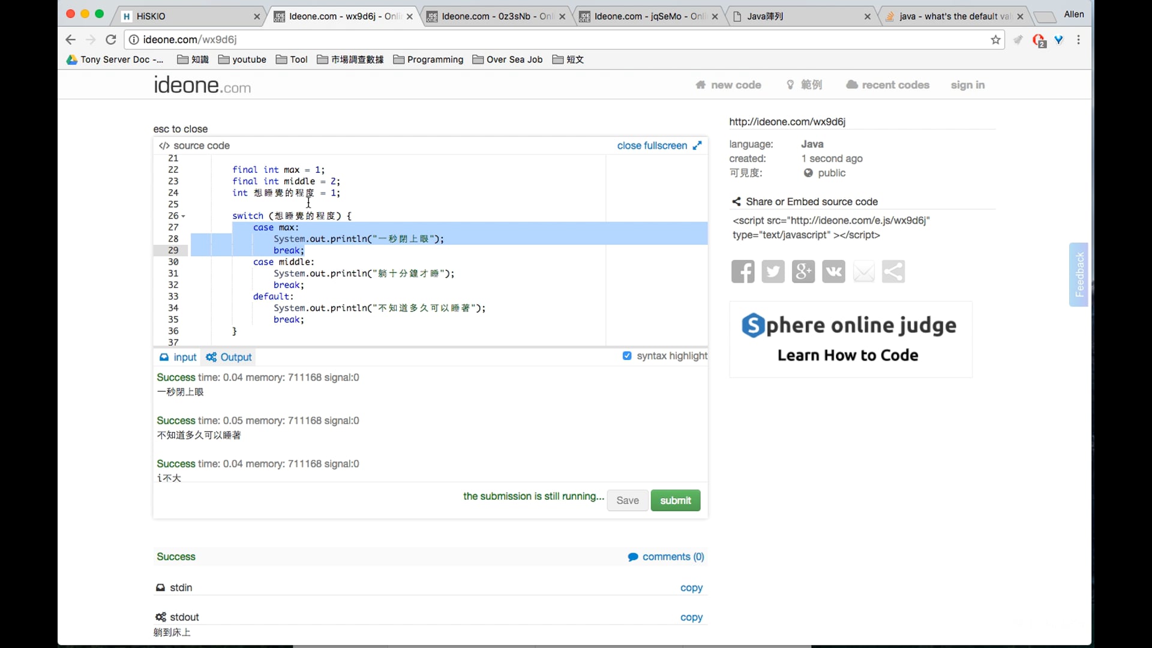Screen dimensions: 1152x648
Task: Click the VK share icon
Action: (833, 272)
